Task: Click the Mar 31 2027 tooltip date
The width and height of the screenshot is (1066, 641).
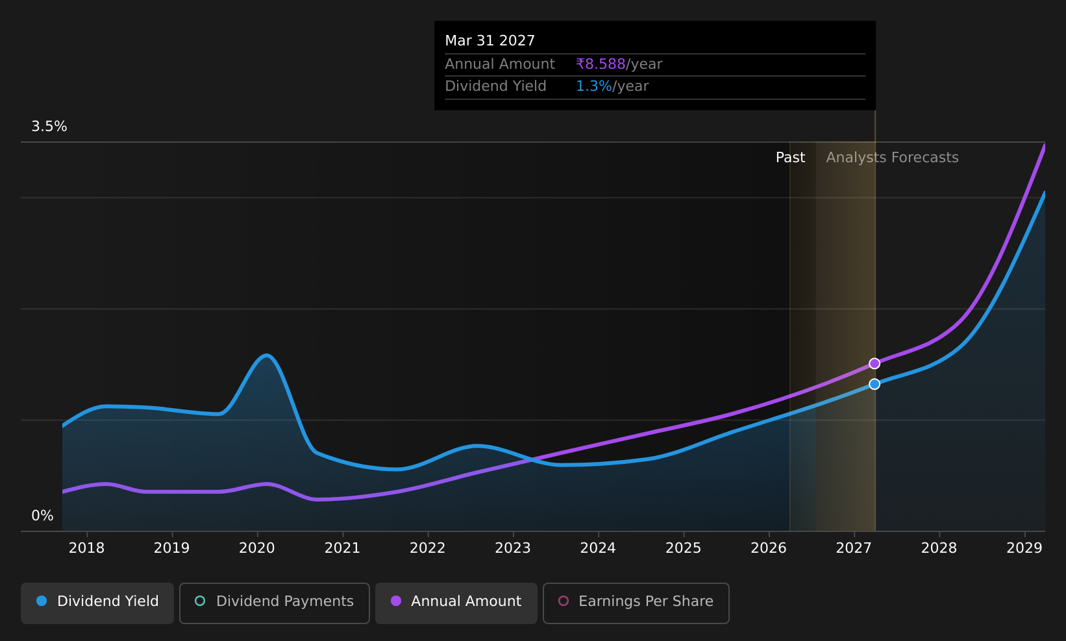Action: tap(490, 41)
